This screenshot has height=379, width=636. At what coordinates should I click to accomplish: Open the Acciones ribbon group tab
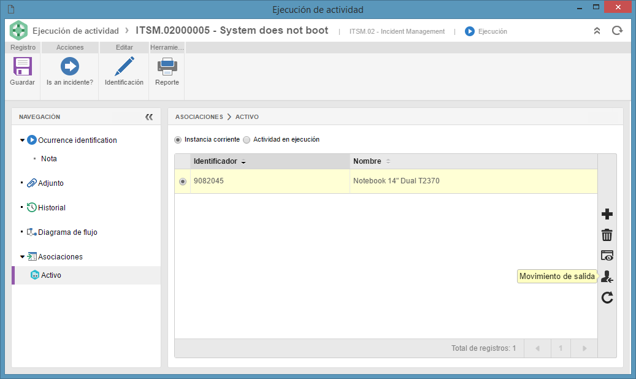(70, 47)
